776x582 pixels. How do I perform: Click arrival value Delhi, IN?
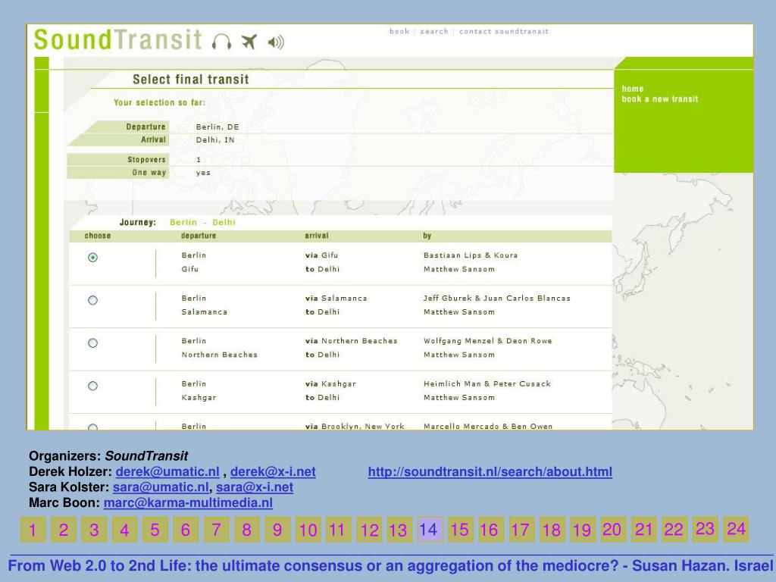215,140
